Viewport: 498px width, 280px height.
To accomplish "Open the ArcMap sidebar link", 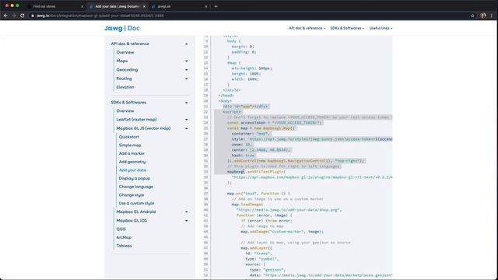I will 124,237.
